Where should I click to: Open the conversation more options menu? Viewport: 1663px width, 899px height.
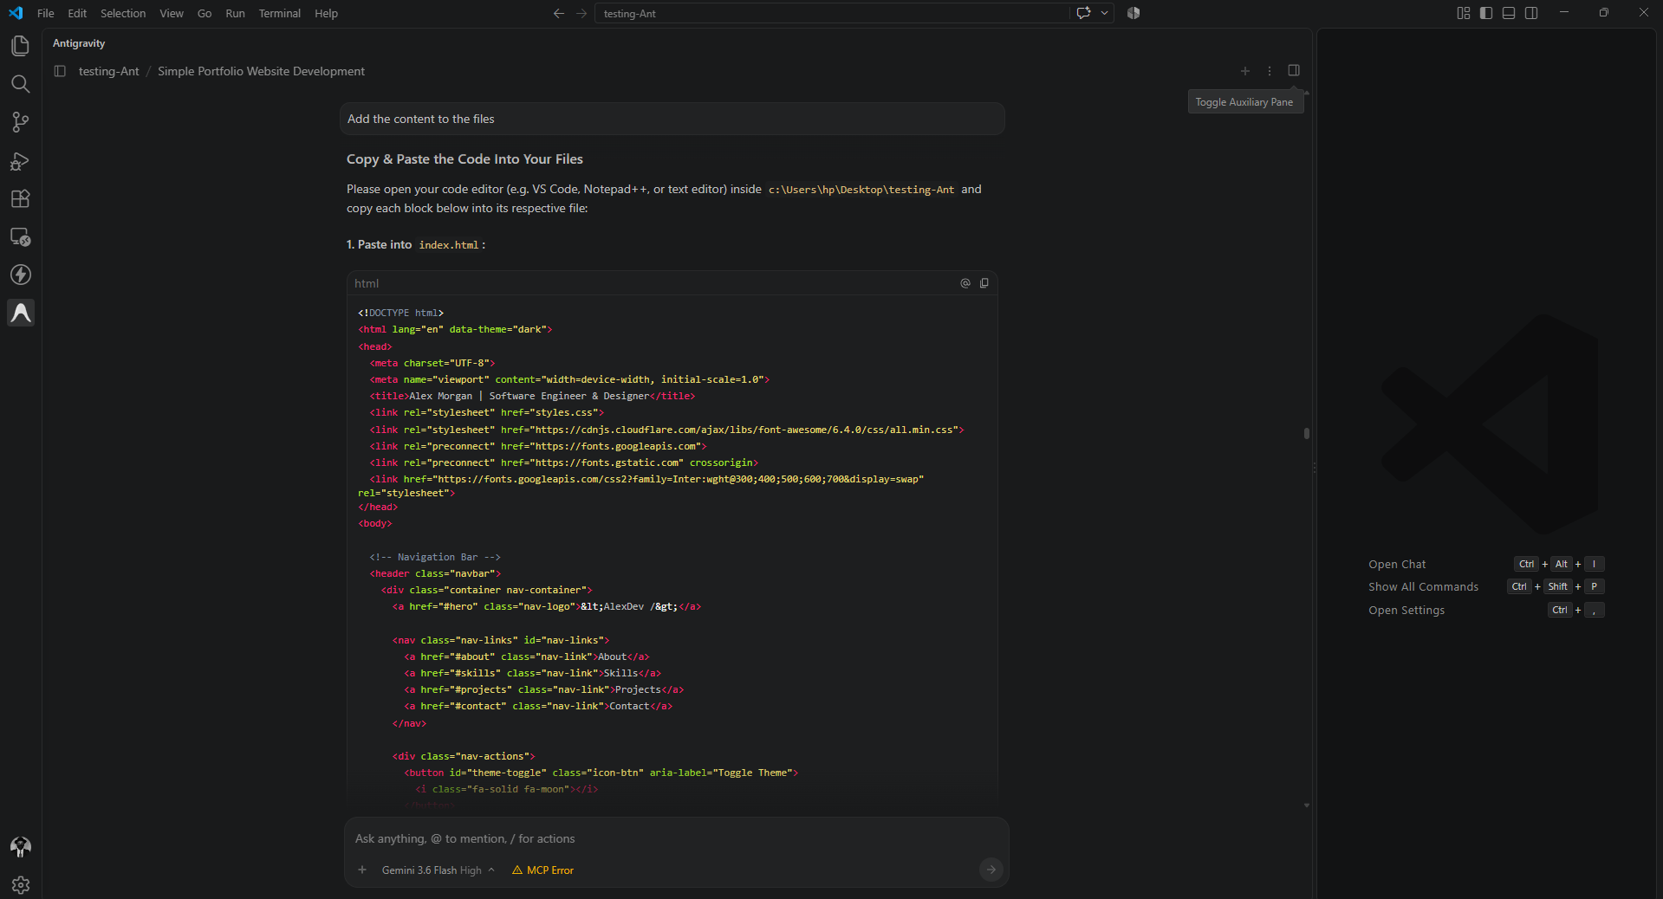(x=1270, y=71)
